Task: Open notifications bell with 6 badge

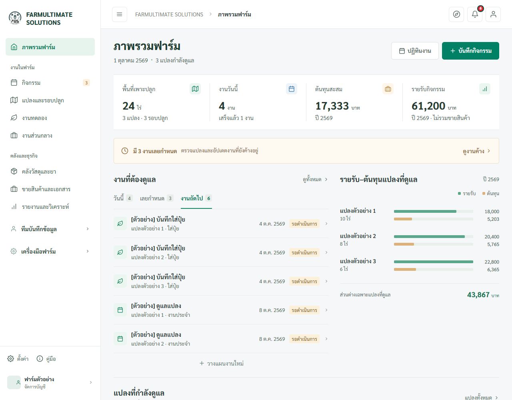Action: (x=475, y=14)
